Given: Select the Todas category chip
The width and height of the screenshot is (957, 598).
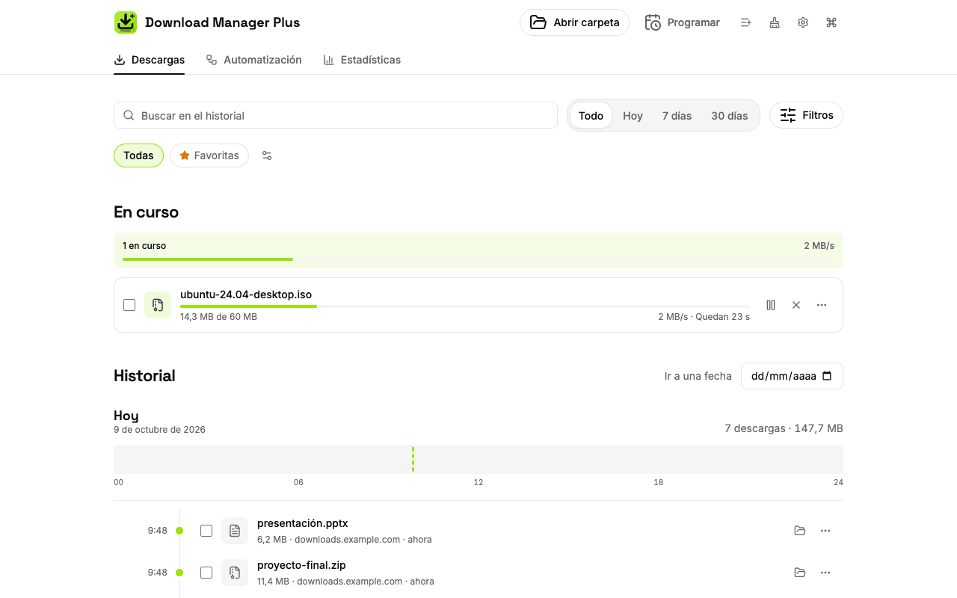Looking at the screenshot, I should (x=138, y=155).
